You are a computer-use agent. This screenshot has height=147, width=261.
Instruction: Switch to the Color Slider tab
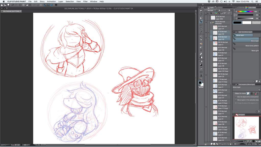[251, 7]
